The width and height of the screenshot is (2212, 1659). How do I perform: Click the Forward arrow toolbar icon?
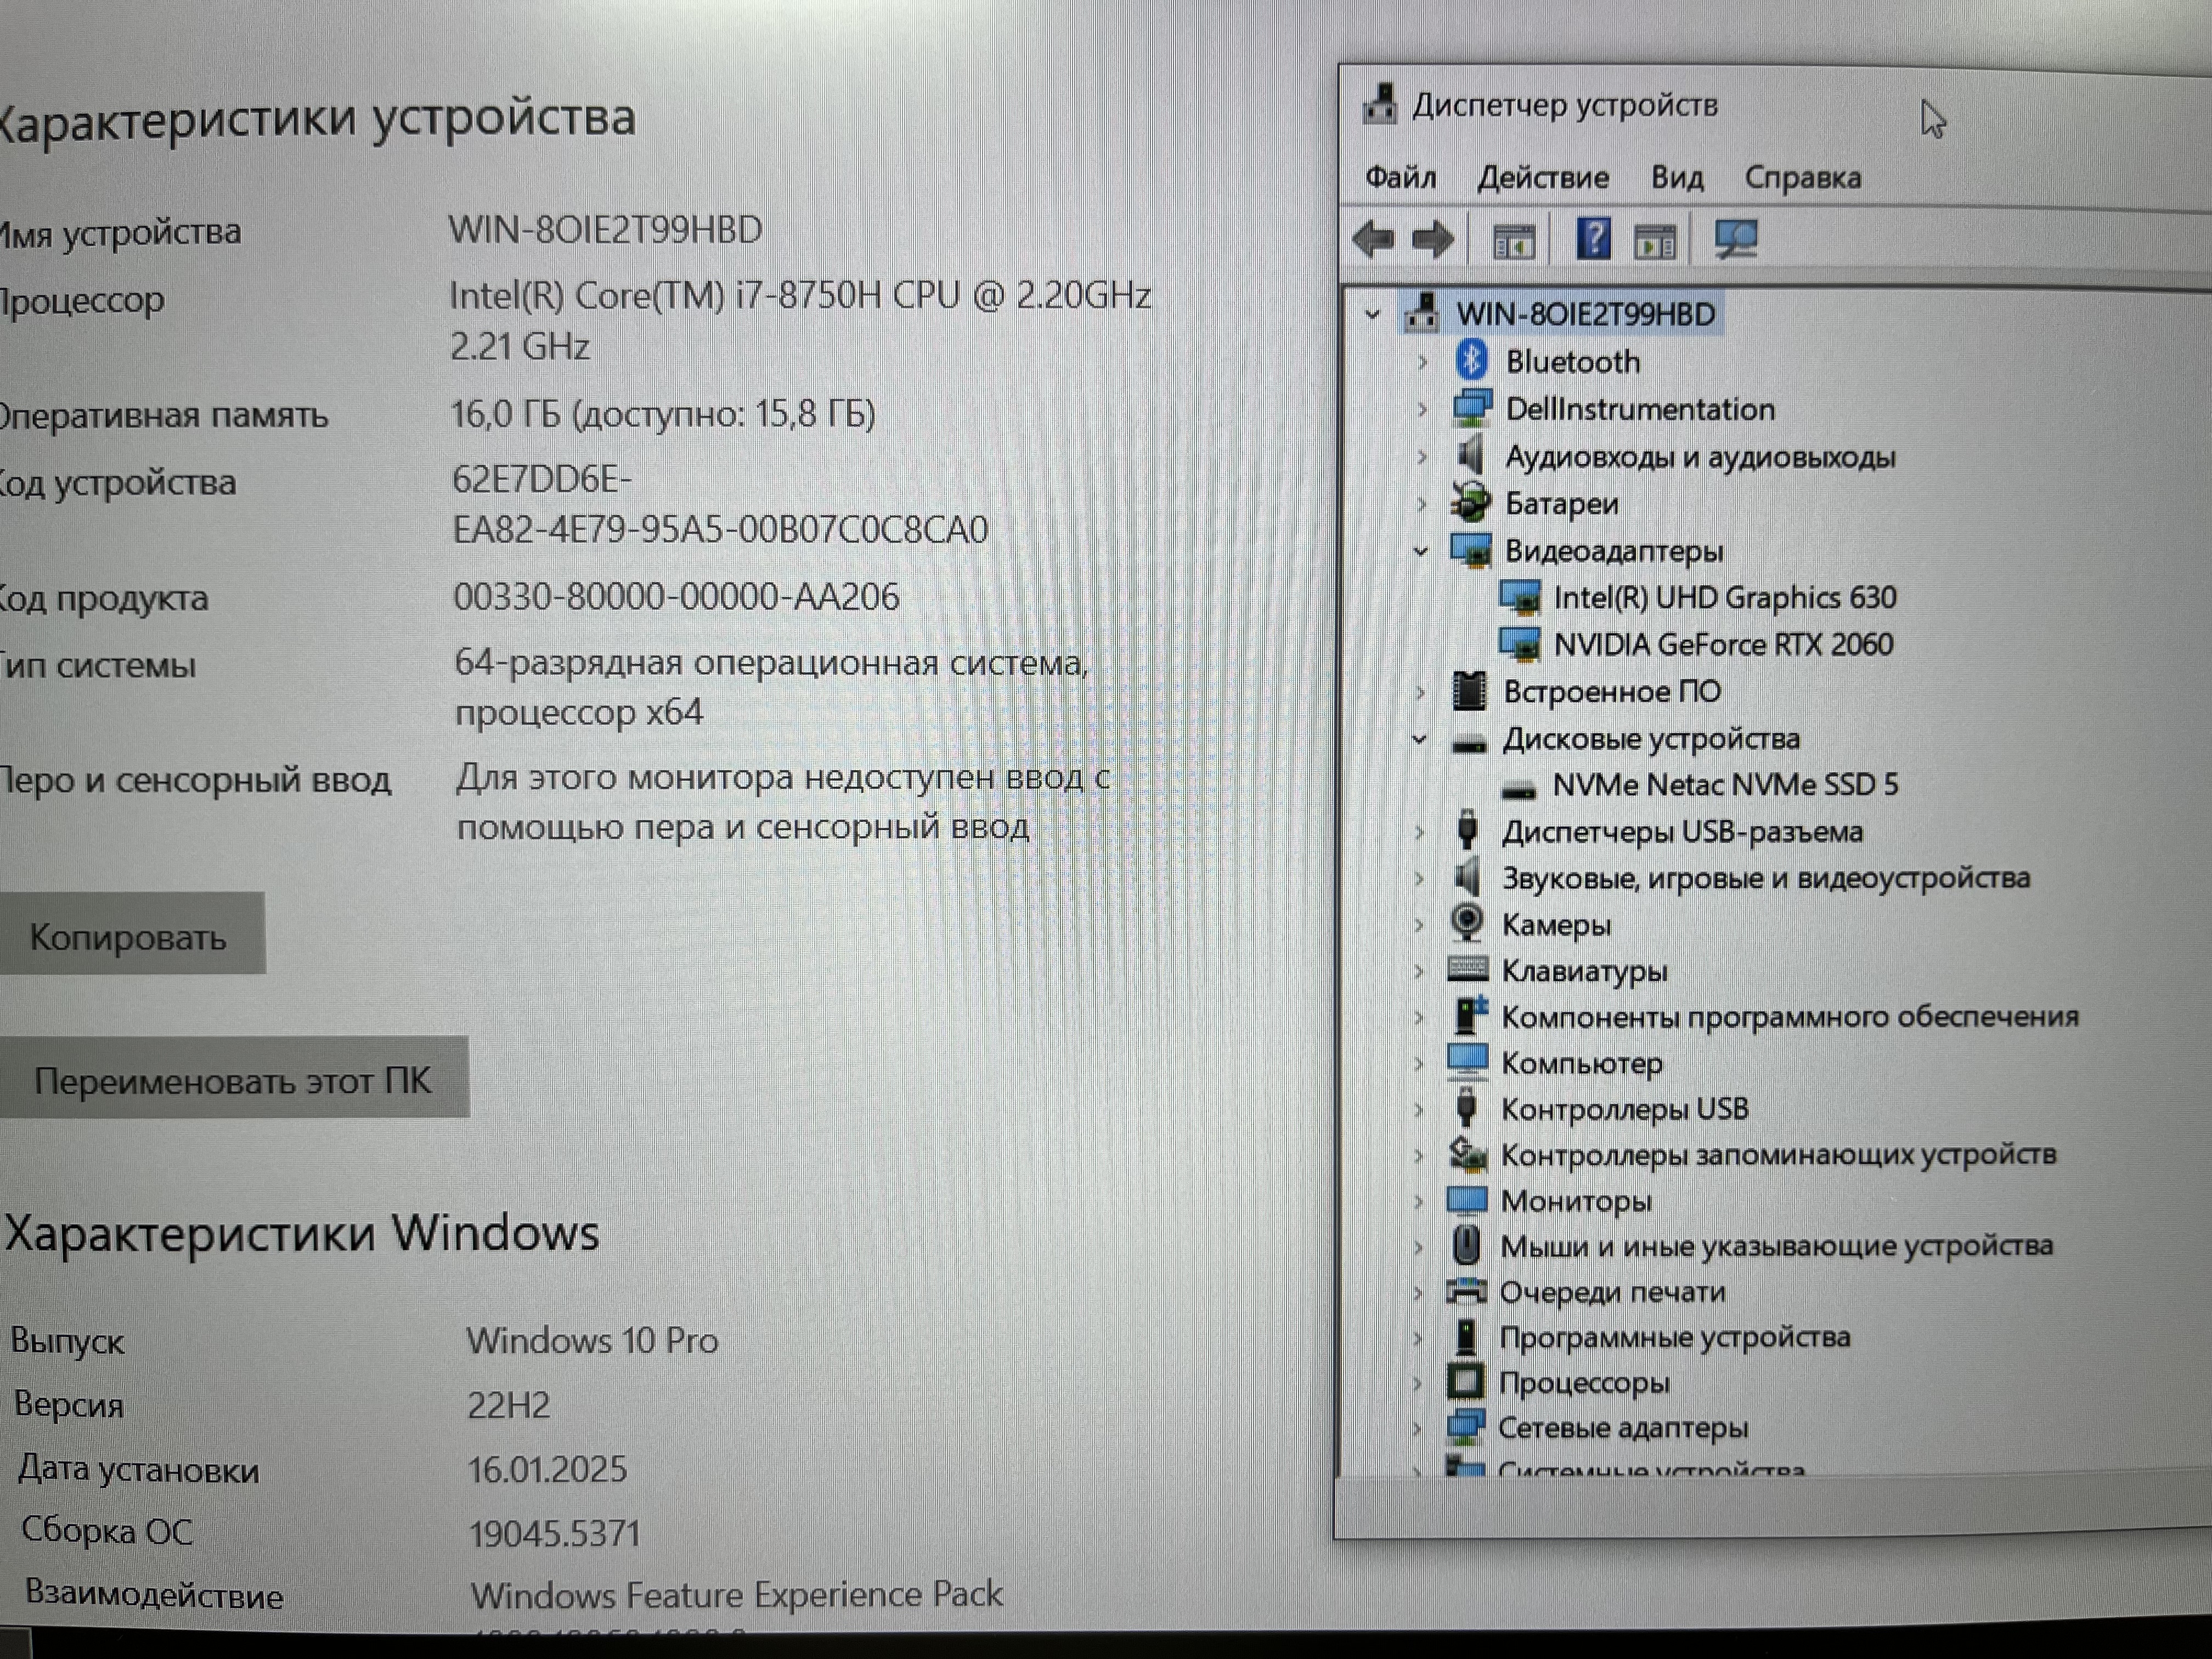point(1433,240)
